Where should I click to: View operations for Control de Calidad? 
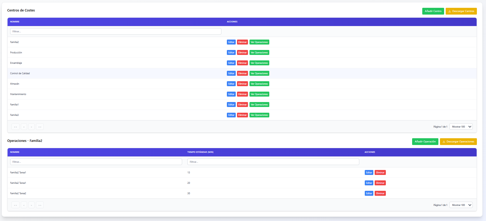pos(259,73)
